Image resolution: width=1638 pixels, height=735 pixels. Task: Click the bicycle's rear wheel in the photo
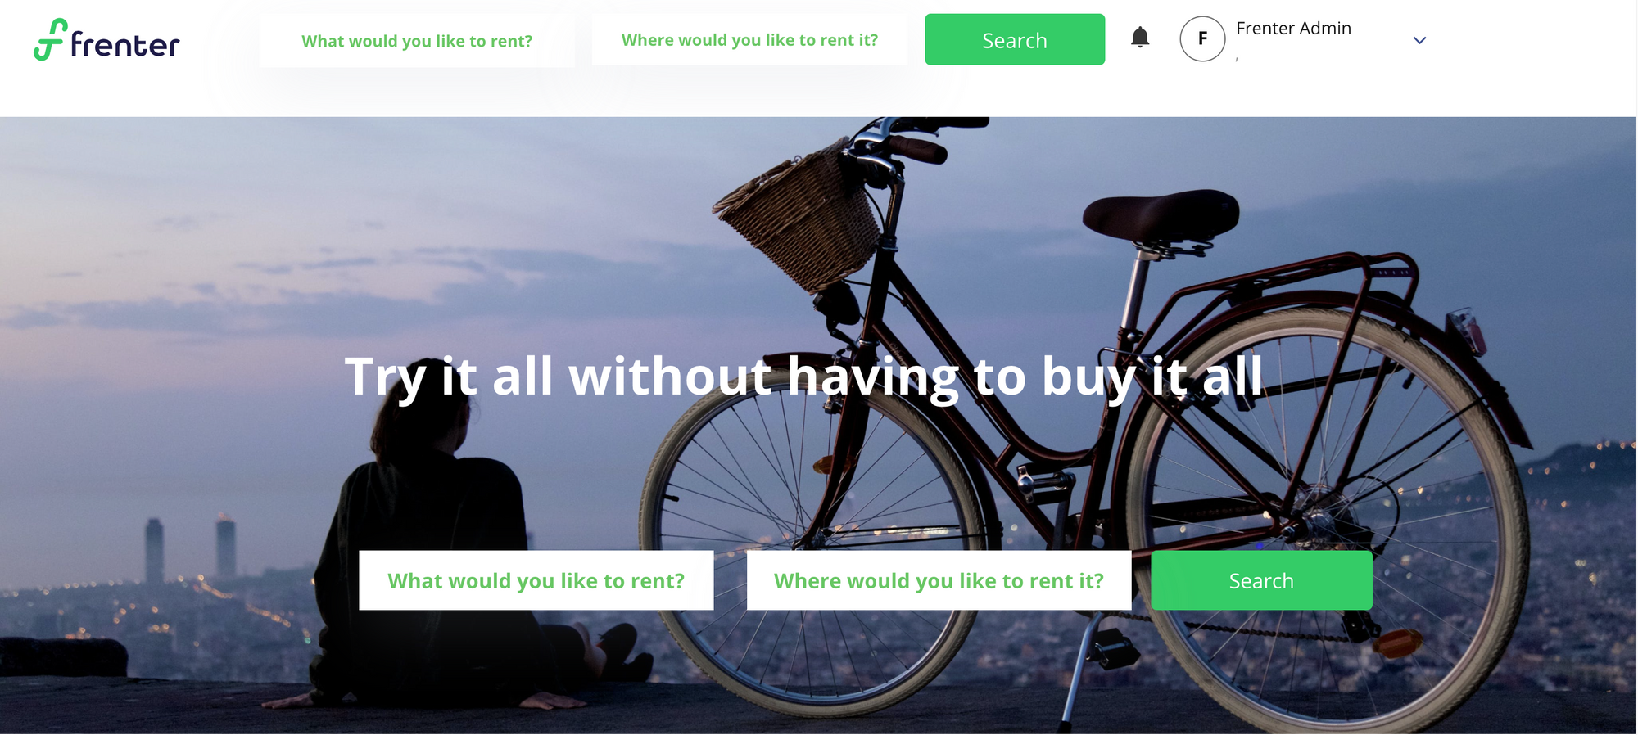click(x=1327, y=524)
